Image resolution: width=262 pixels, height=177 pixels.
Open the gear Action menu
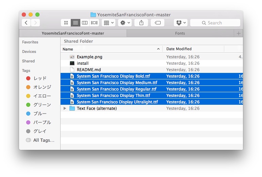pos(125,23)
